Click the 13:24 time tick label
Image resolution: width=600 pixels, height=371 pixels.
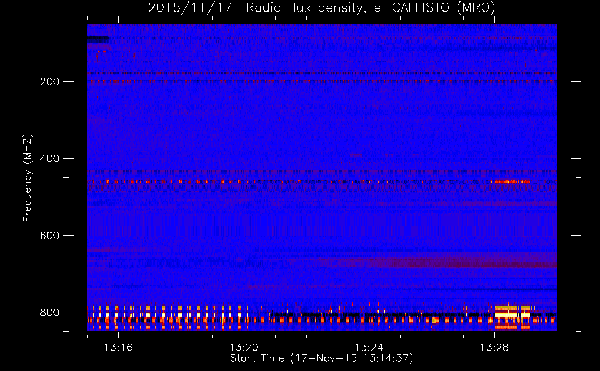point(369,347)
